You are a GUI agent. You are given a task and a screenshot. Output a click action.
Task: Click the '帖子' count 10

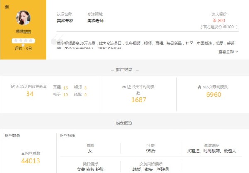coord(66,95)
